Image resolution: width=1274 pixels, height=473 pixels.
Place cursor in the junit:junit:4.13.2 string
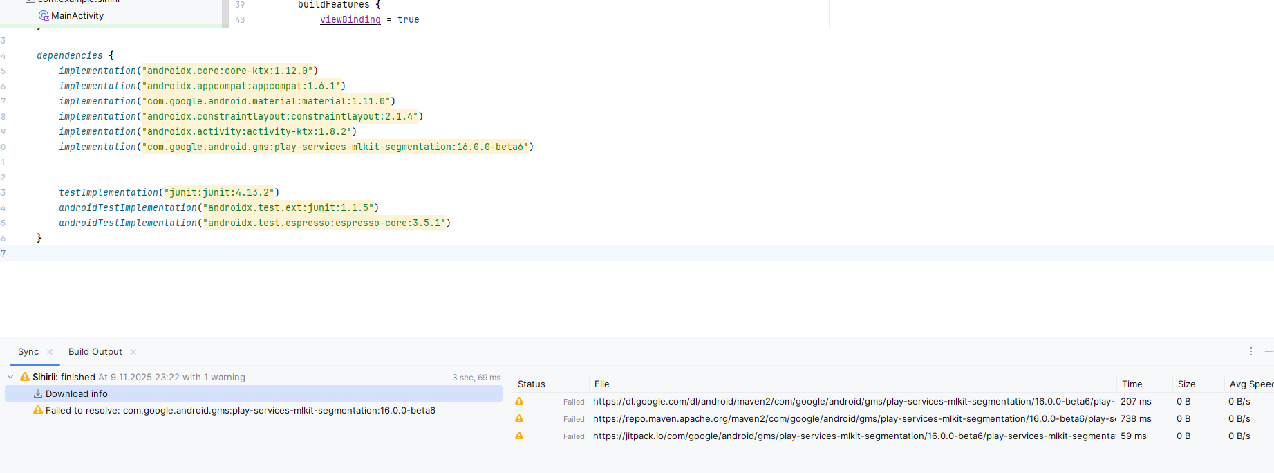[x=219, y=192]
